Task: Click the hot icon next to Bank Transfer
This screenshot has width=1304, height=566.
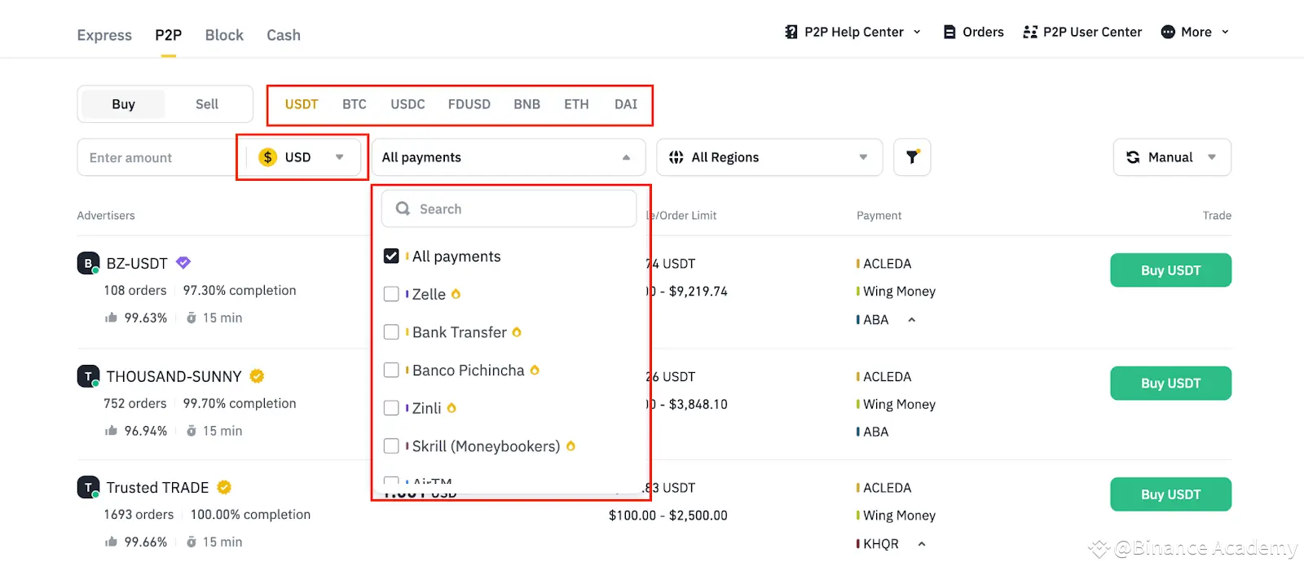Action: click(517, 332)
